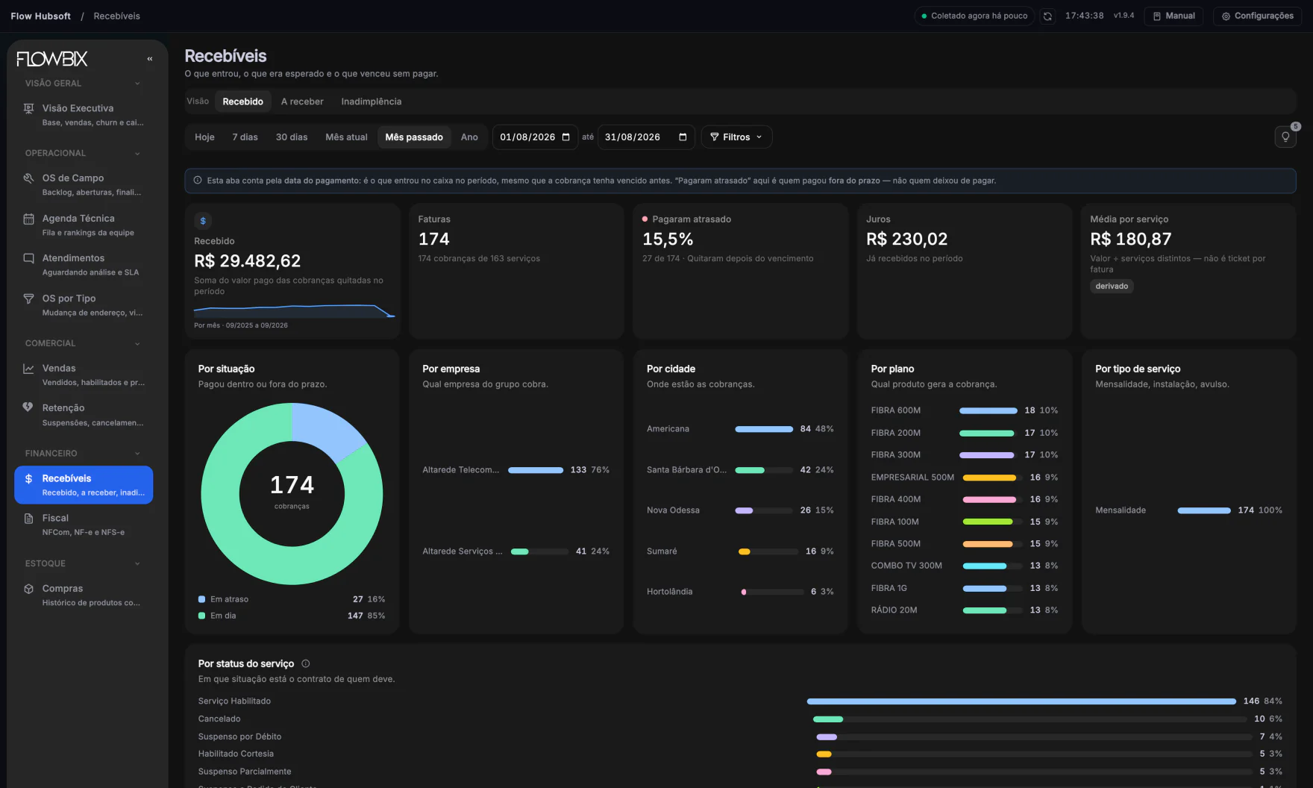Click the Recebido monthly sparkline chart

[294, 310]
